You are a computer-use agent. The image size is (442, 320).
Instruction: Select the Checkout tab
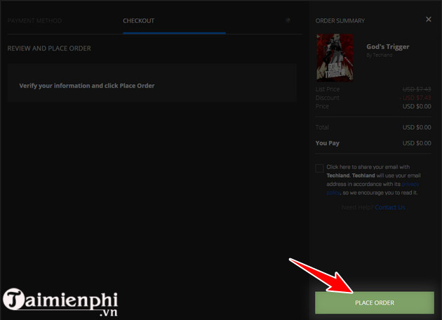tap(138, 21)
